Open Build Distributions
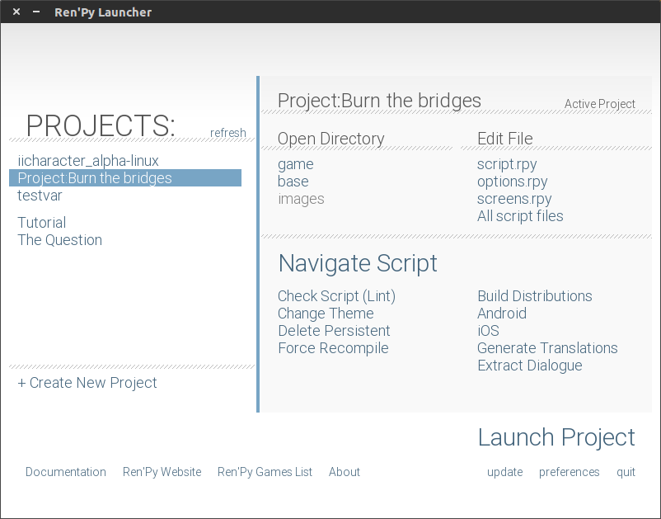 pos(534,296)
